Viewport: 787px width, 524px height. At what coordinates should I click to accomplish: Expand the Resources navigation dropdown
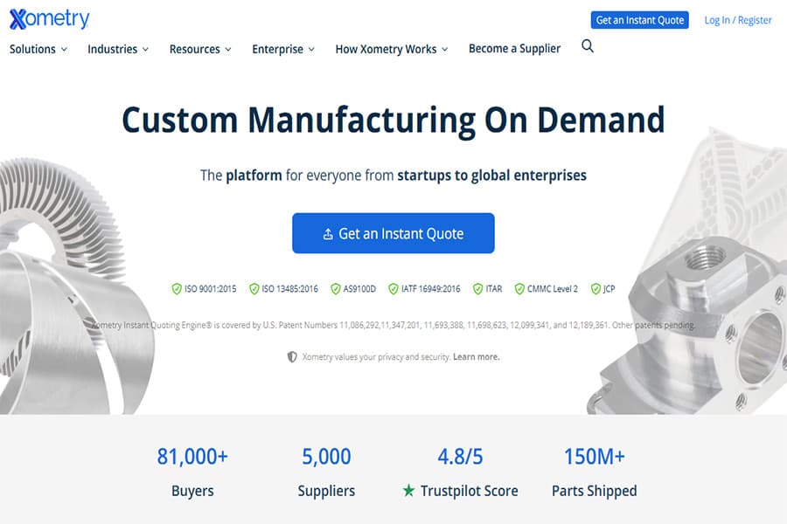194,50
